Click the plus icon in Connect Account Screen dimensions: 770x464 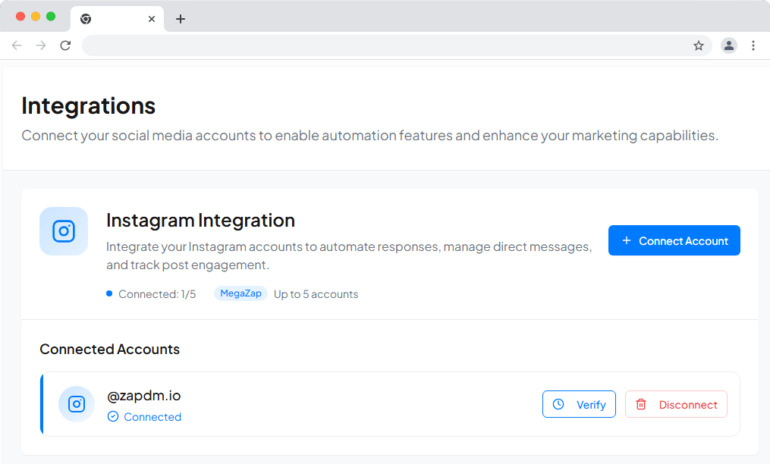point(627,240)
